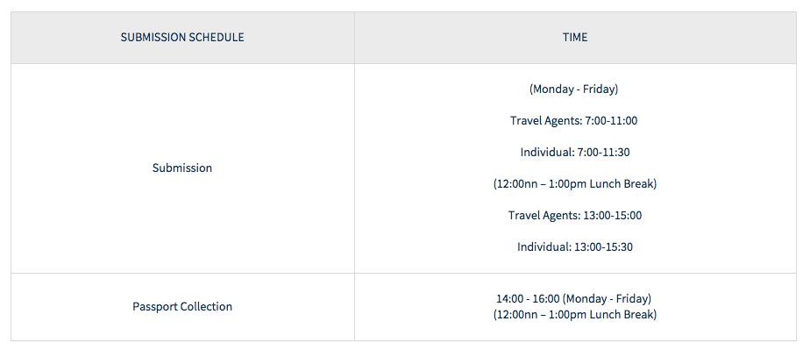The height and width of the screenshot is (350, 803).
Task: Click 7:00-11:00 travel agents morning time
Action: click(x=611, y=121)
